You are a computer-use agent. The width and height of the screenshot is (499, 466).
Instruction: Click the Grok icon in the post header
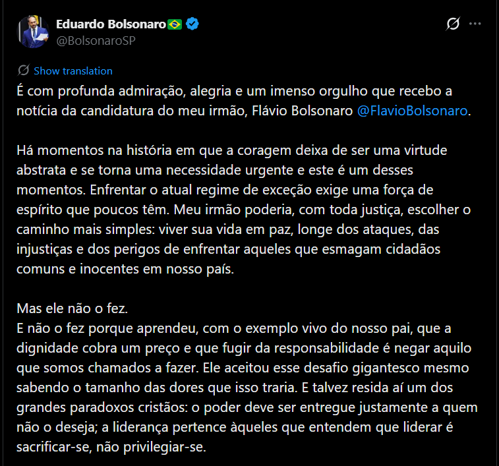point(453,24)
